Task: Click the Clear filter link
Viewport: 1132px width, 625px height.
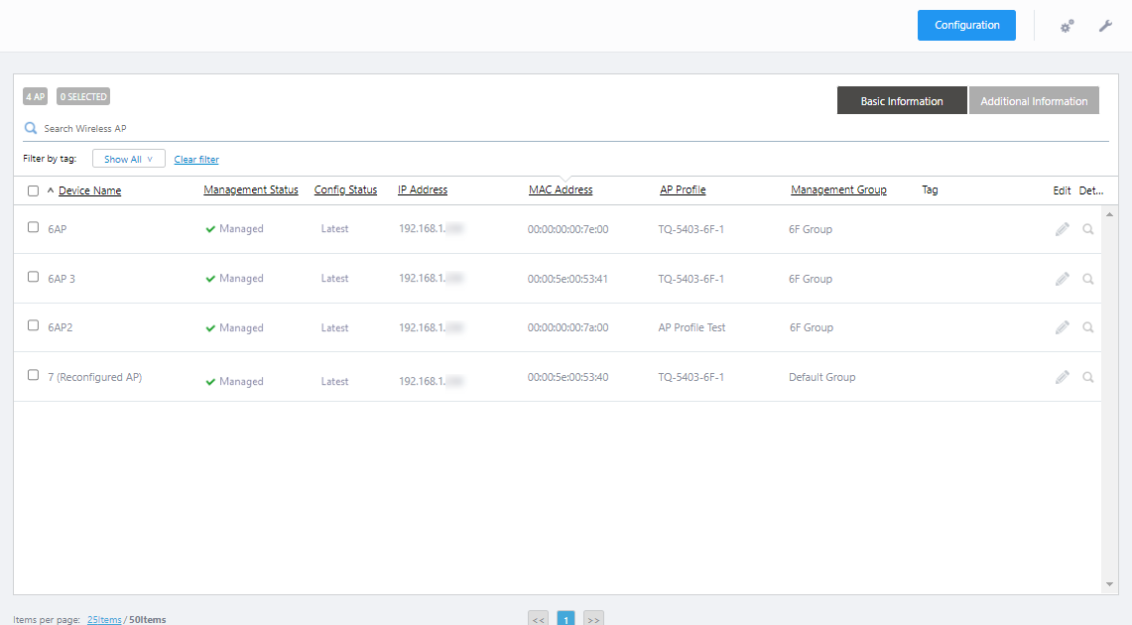Action: click(x=196, y=160)
